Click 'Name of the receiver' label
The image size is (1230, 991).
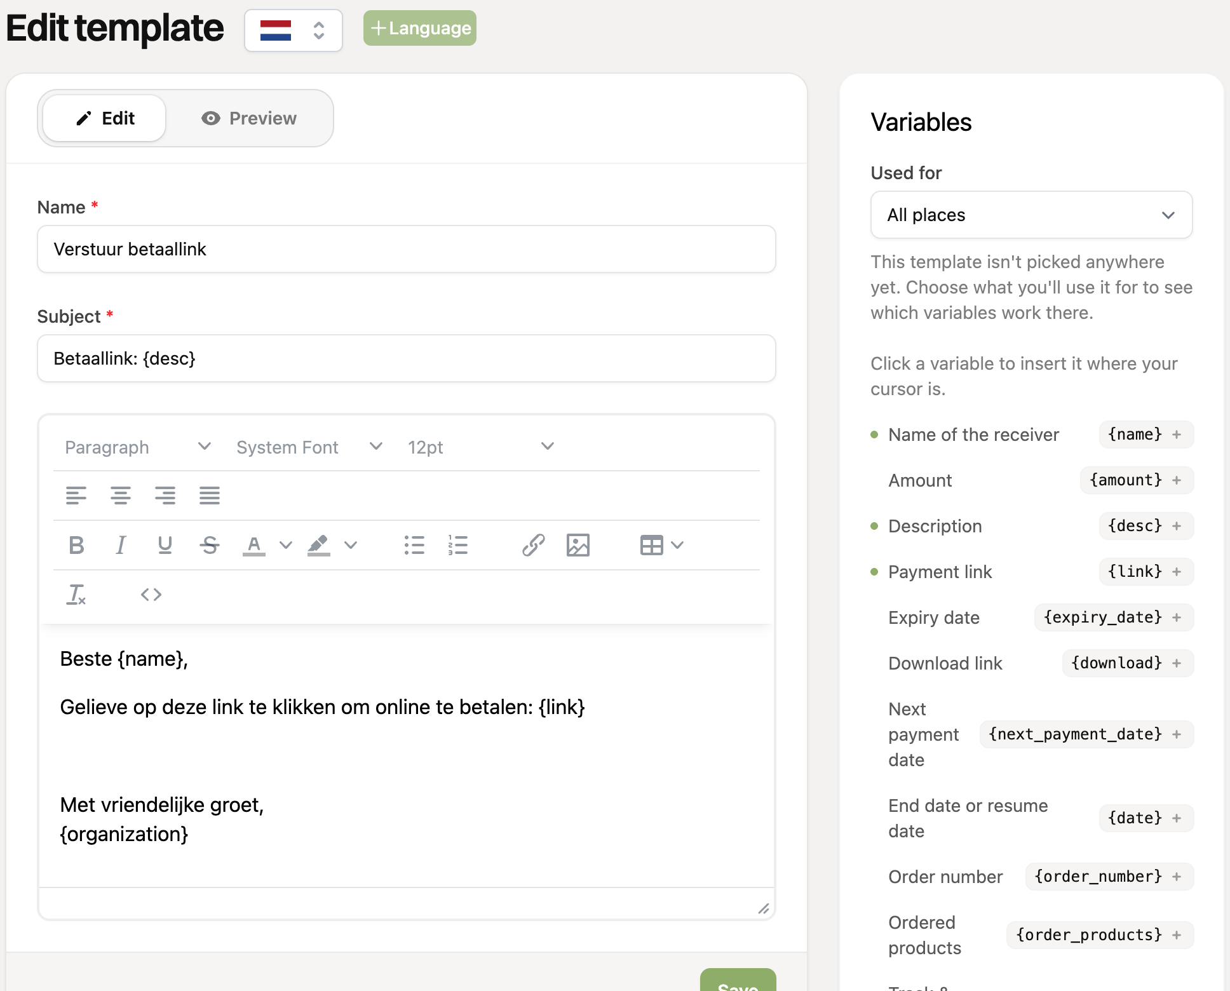pyautogui.click(x=973, y=435)
